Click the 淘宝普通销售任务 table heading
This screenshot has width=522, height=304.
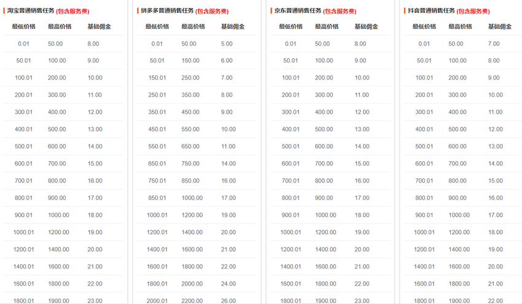[31, 10]
